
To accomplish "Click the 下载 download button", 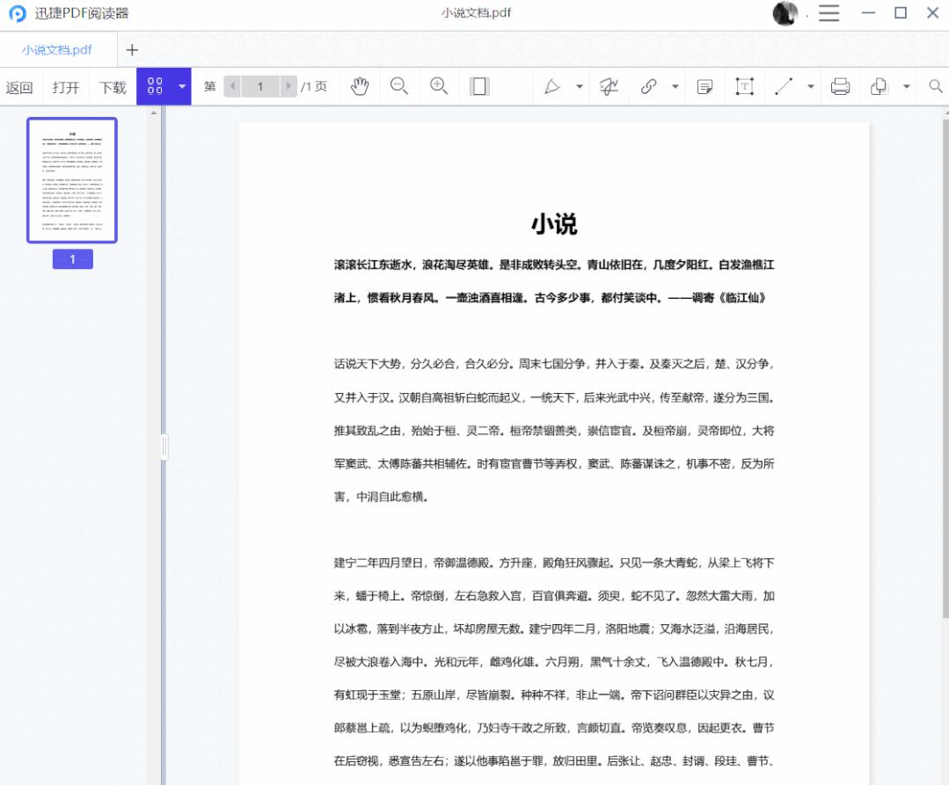I will coord(112,86).
